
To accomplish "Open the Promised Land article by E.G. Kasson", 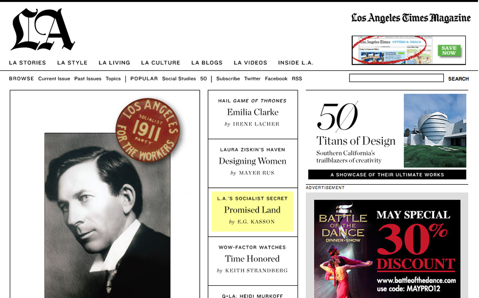I will click(x=253, y=210).
